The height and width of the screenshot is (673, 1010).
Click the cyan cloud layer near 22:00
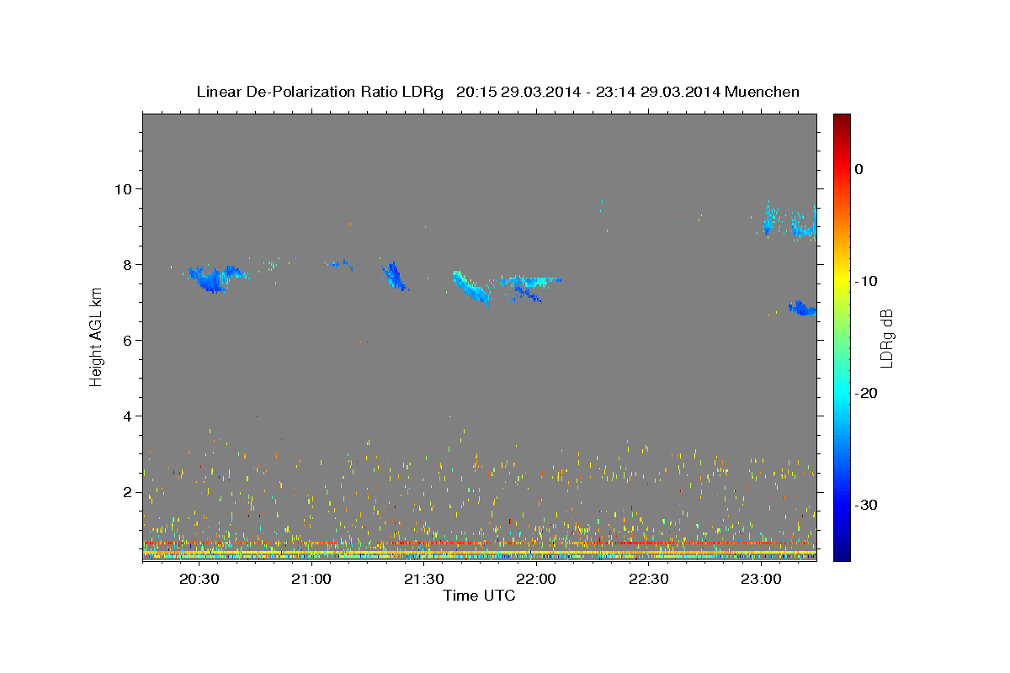click(532, 280)
